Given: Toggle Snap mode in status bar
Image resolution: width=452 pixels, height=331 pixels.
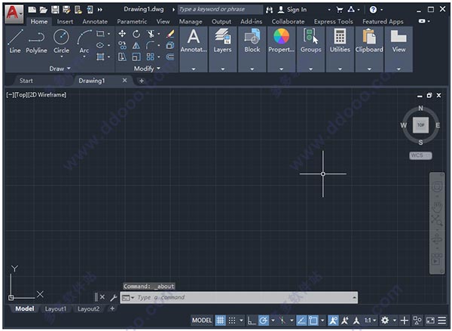Looking at the screenshot, I should tap(232, 320).
